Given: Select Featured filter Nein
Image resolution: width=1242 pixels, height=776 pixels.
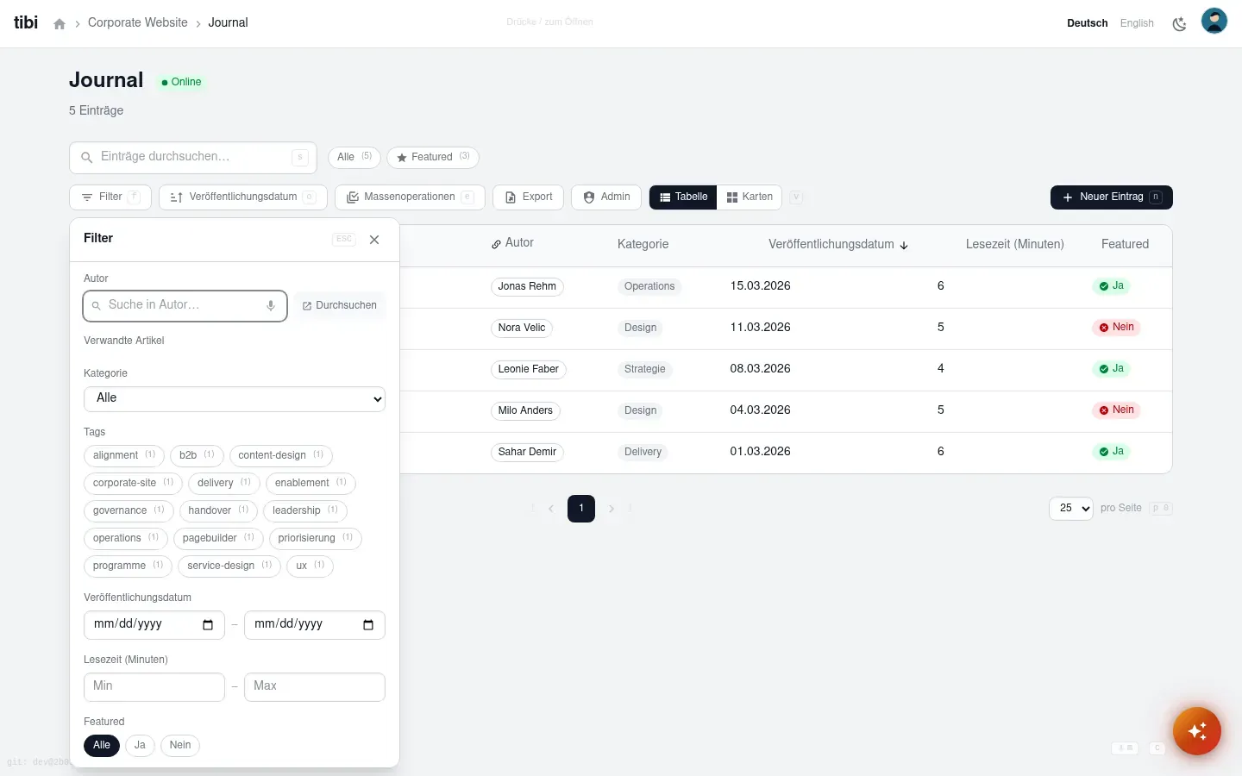Looking at the screenshot, I should 180,746.
